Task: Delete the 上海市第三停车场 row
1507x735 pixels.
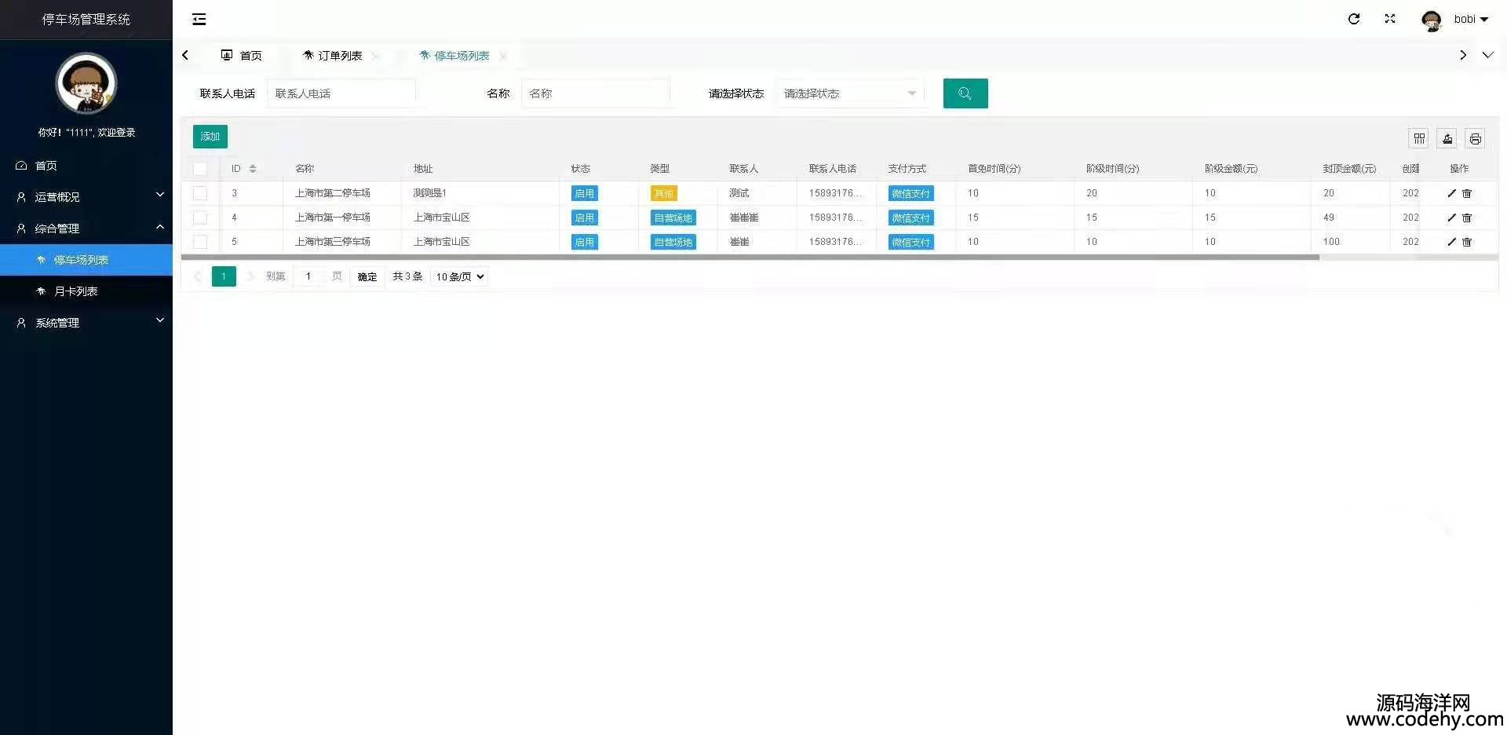Action: 1467,242
